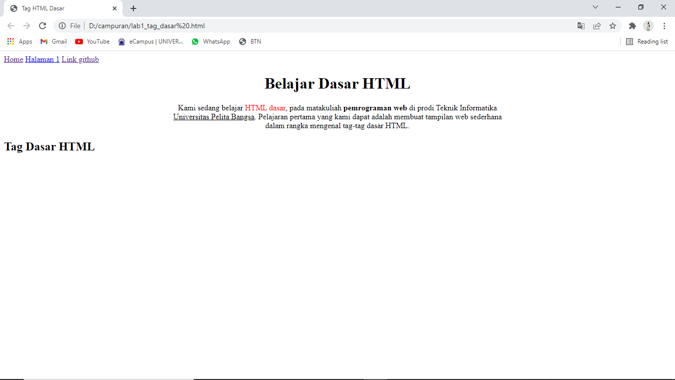The height and width of the screenshot is (380, 675).
Task: Open Chrome's three-dot settings menu
Action: pyautogui.click(x=664, y=26)
